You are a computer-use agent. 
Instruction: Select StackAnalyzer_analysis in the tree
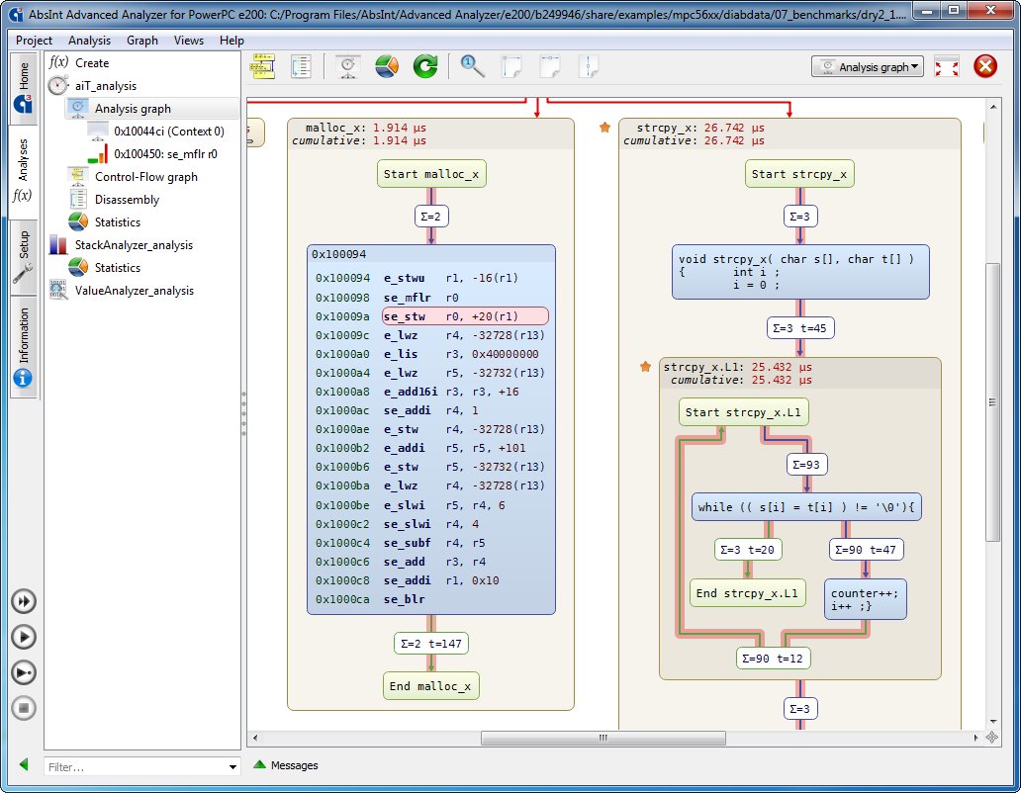tap(134, 245)
